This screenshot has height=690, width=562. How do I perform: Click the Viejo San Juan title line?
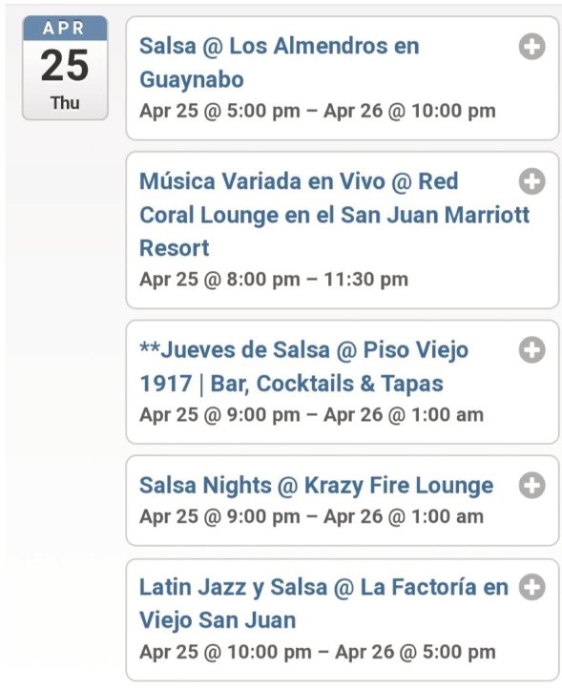pos(218,620)
